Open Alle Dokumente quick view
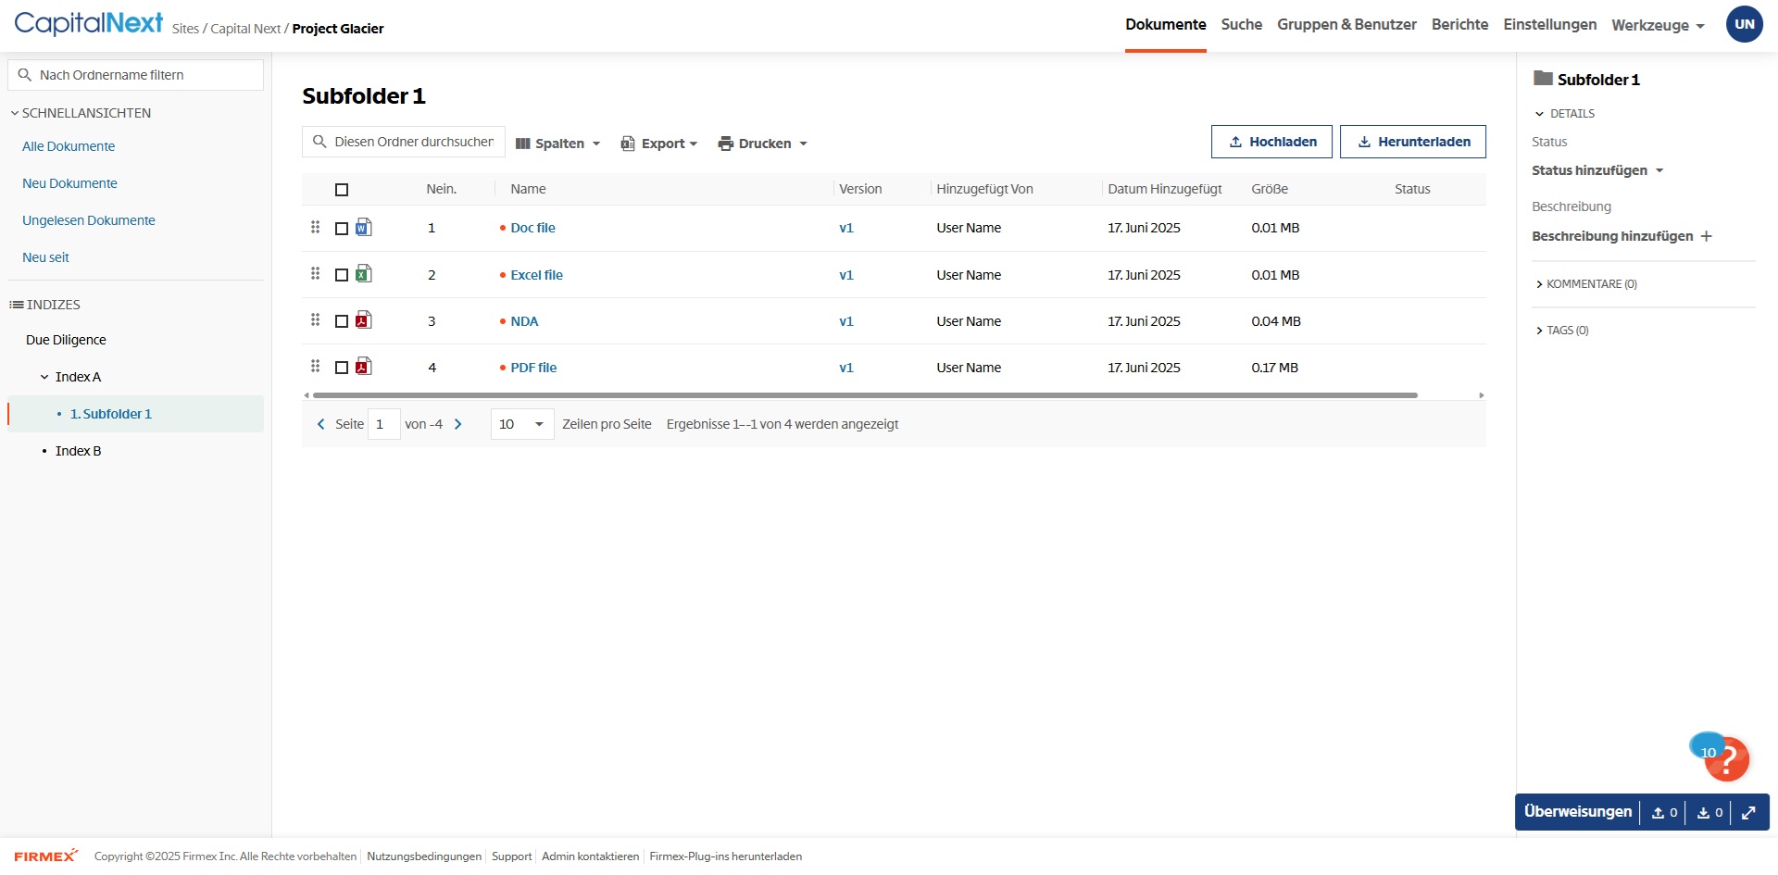1778x875 pixels. coord(69,146)
